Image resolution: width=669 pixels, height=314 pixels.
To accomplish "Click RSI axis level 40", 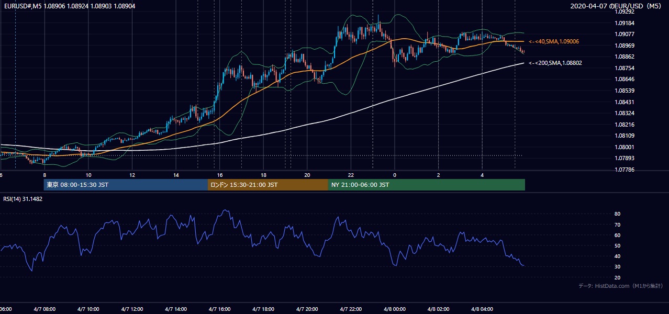I will pos(618,256).
